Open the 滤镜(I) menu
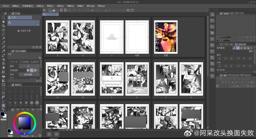The height and width of the screenshot is (139, 256). [x=80, y=6]
